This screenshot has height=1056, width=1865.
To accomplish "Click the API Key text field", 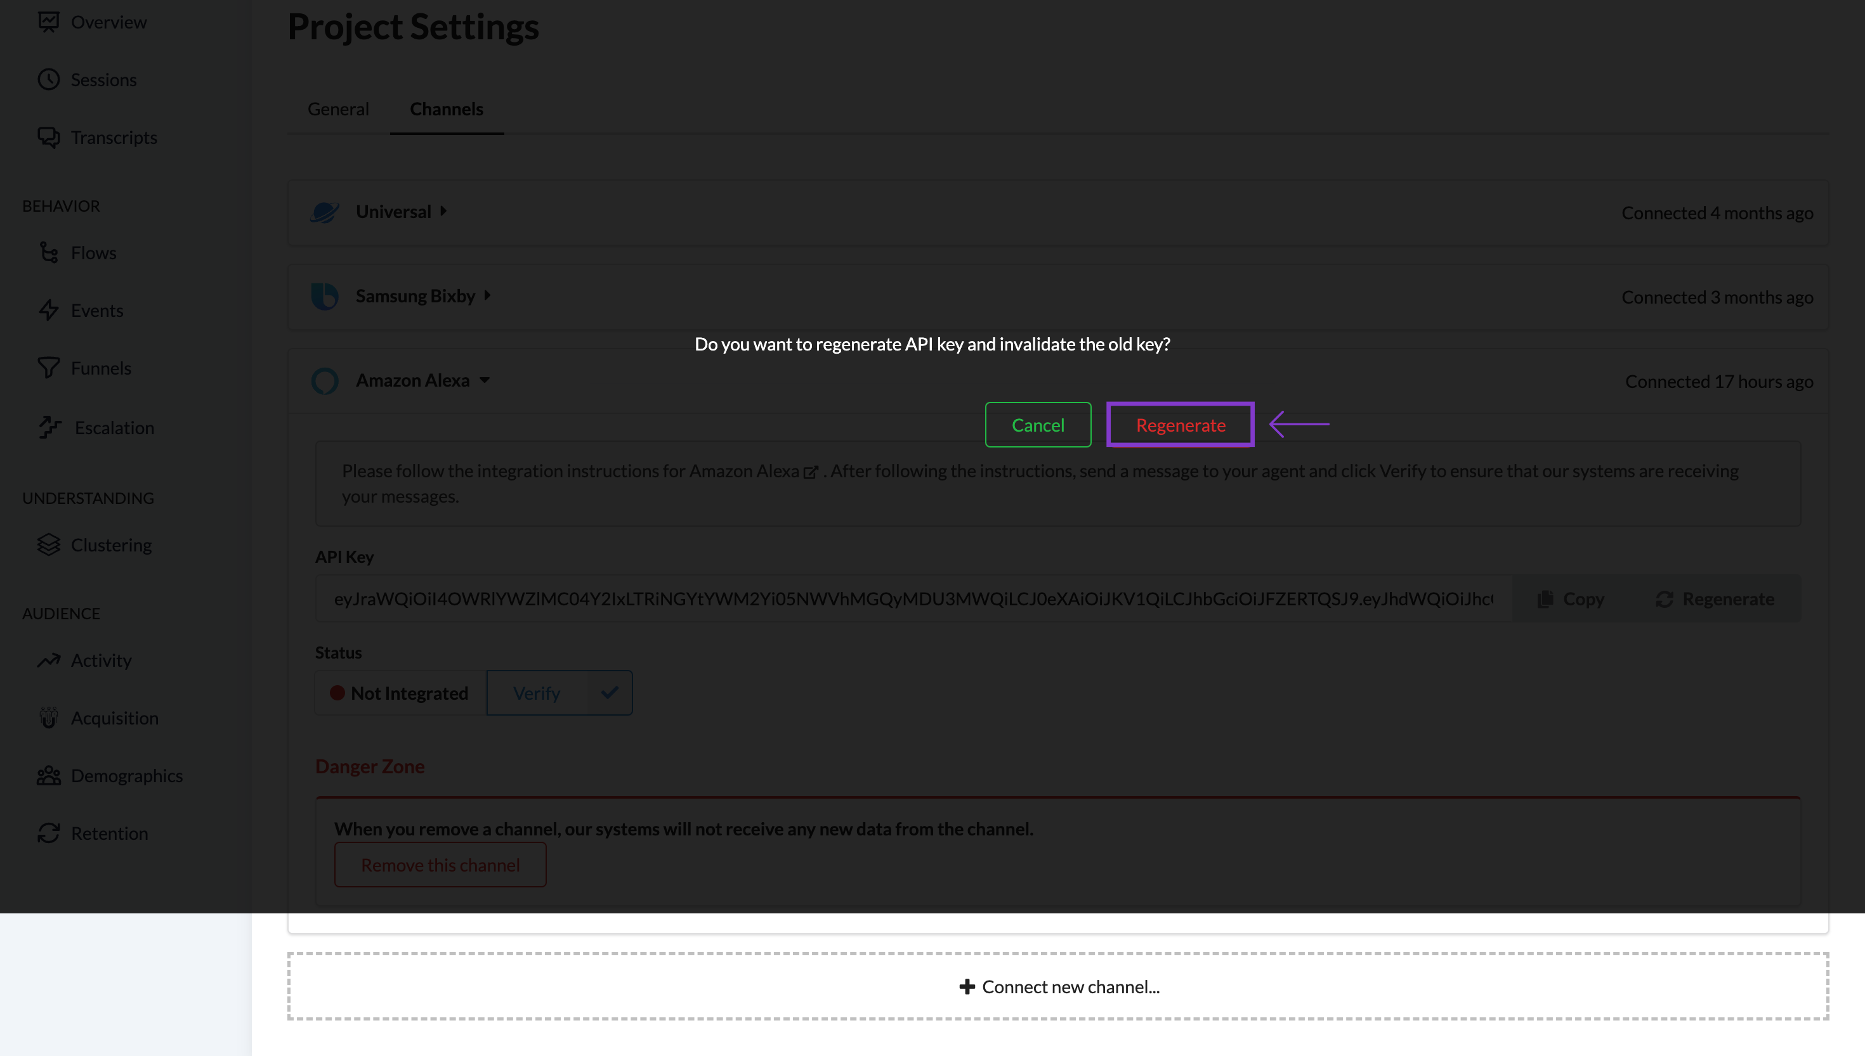I will (x=913, y=598).
